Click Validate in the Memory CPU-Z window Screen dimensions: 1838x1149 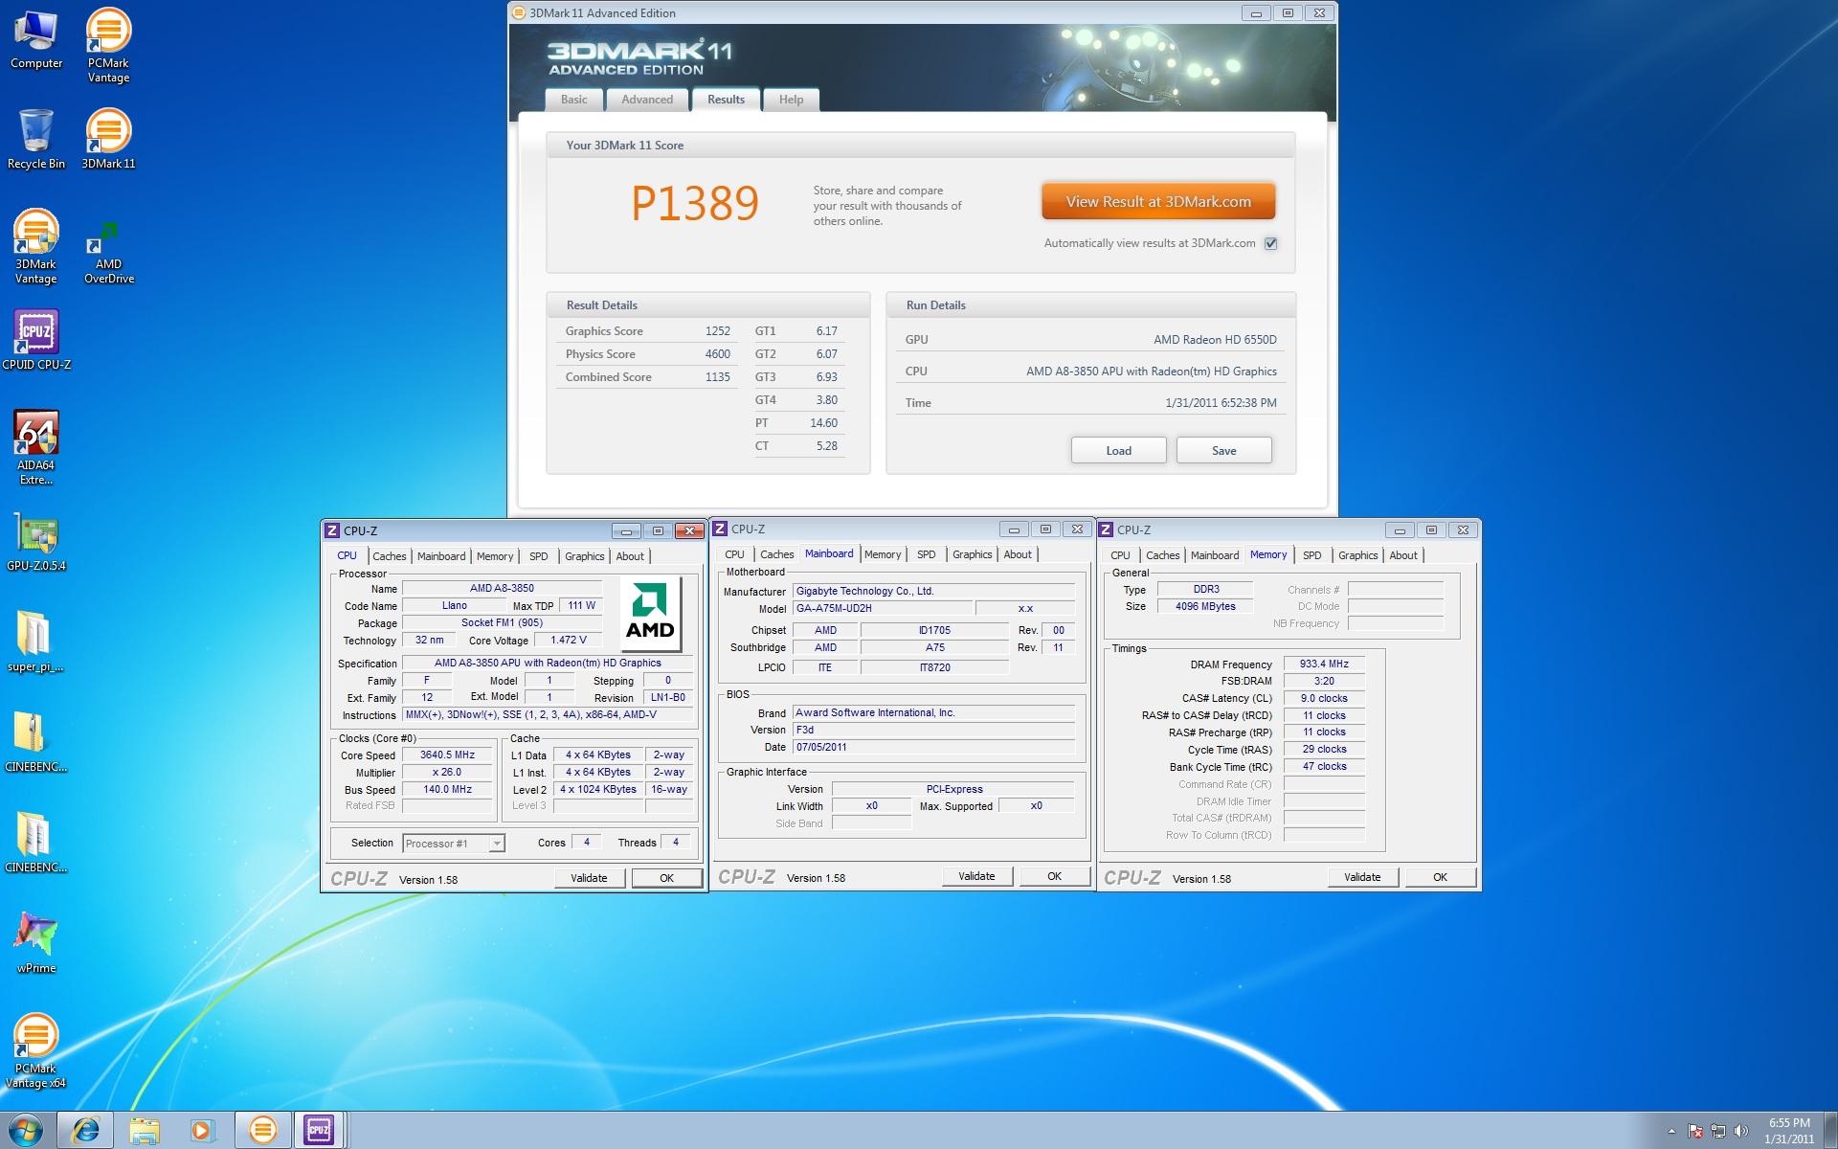coord(1362,877)
